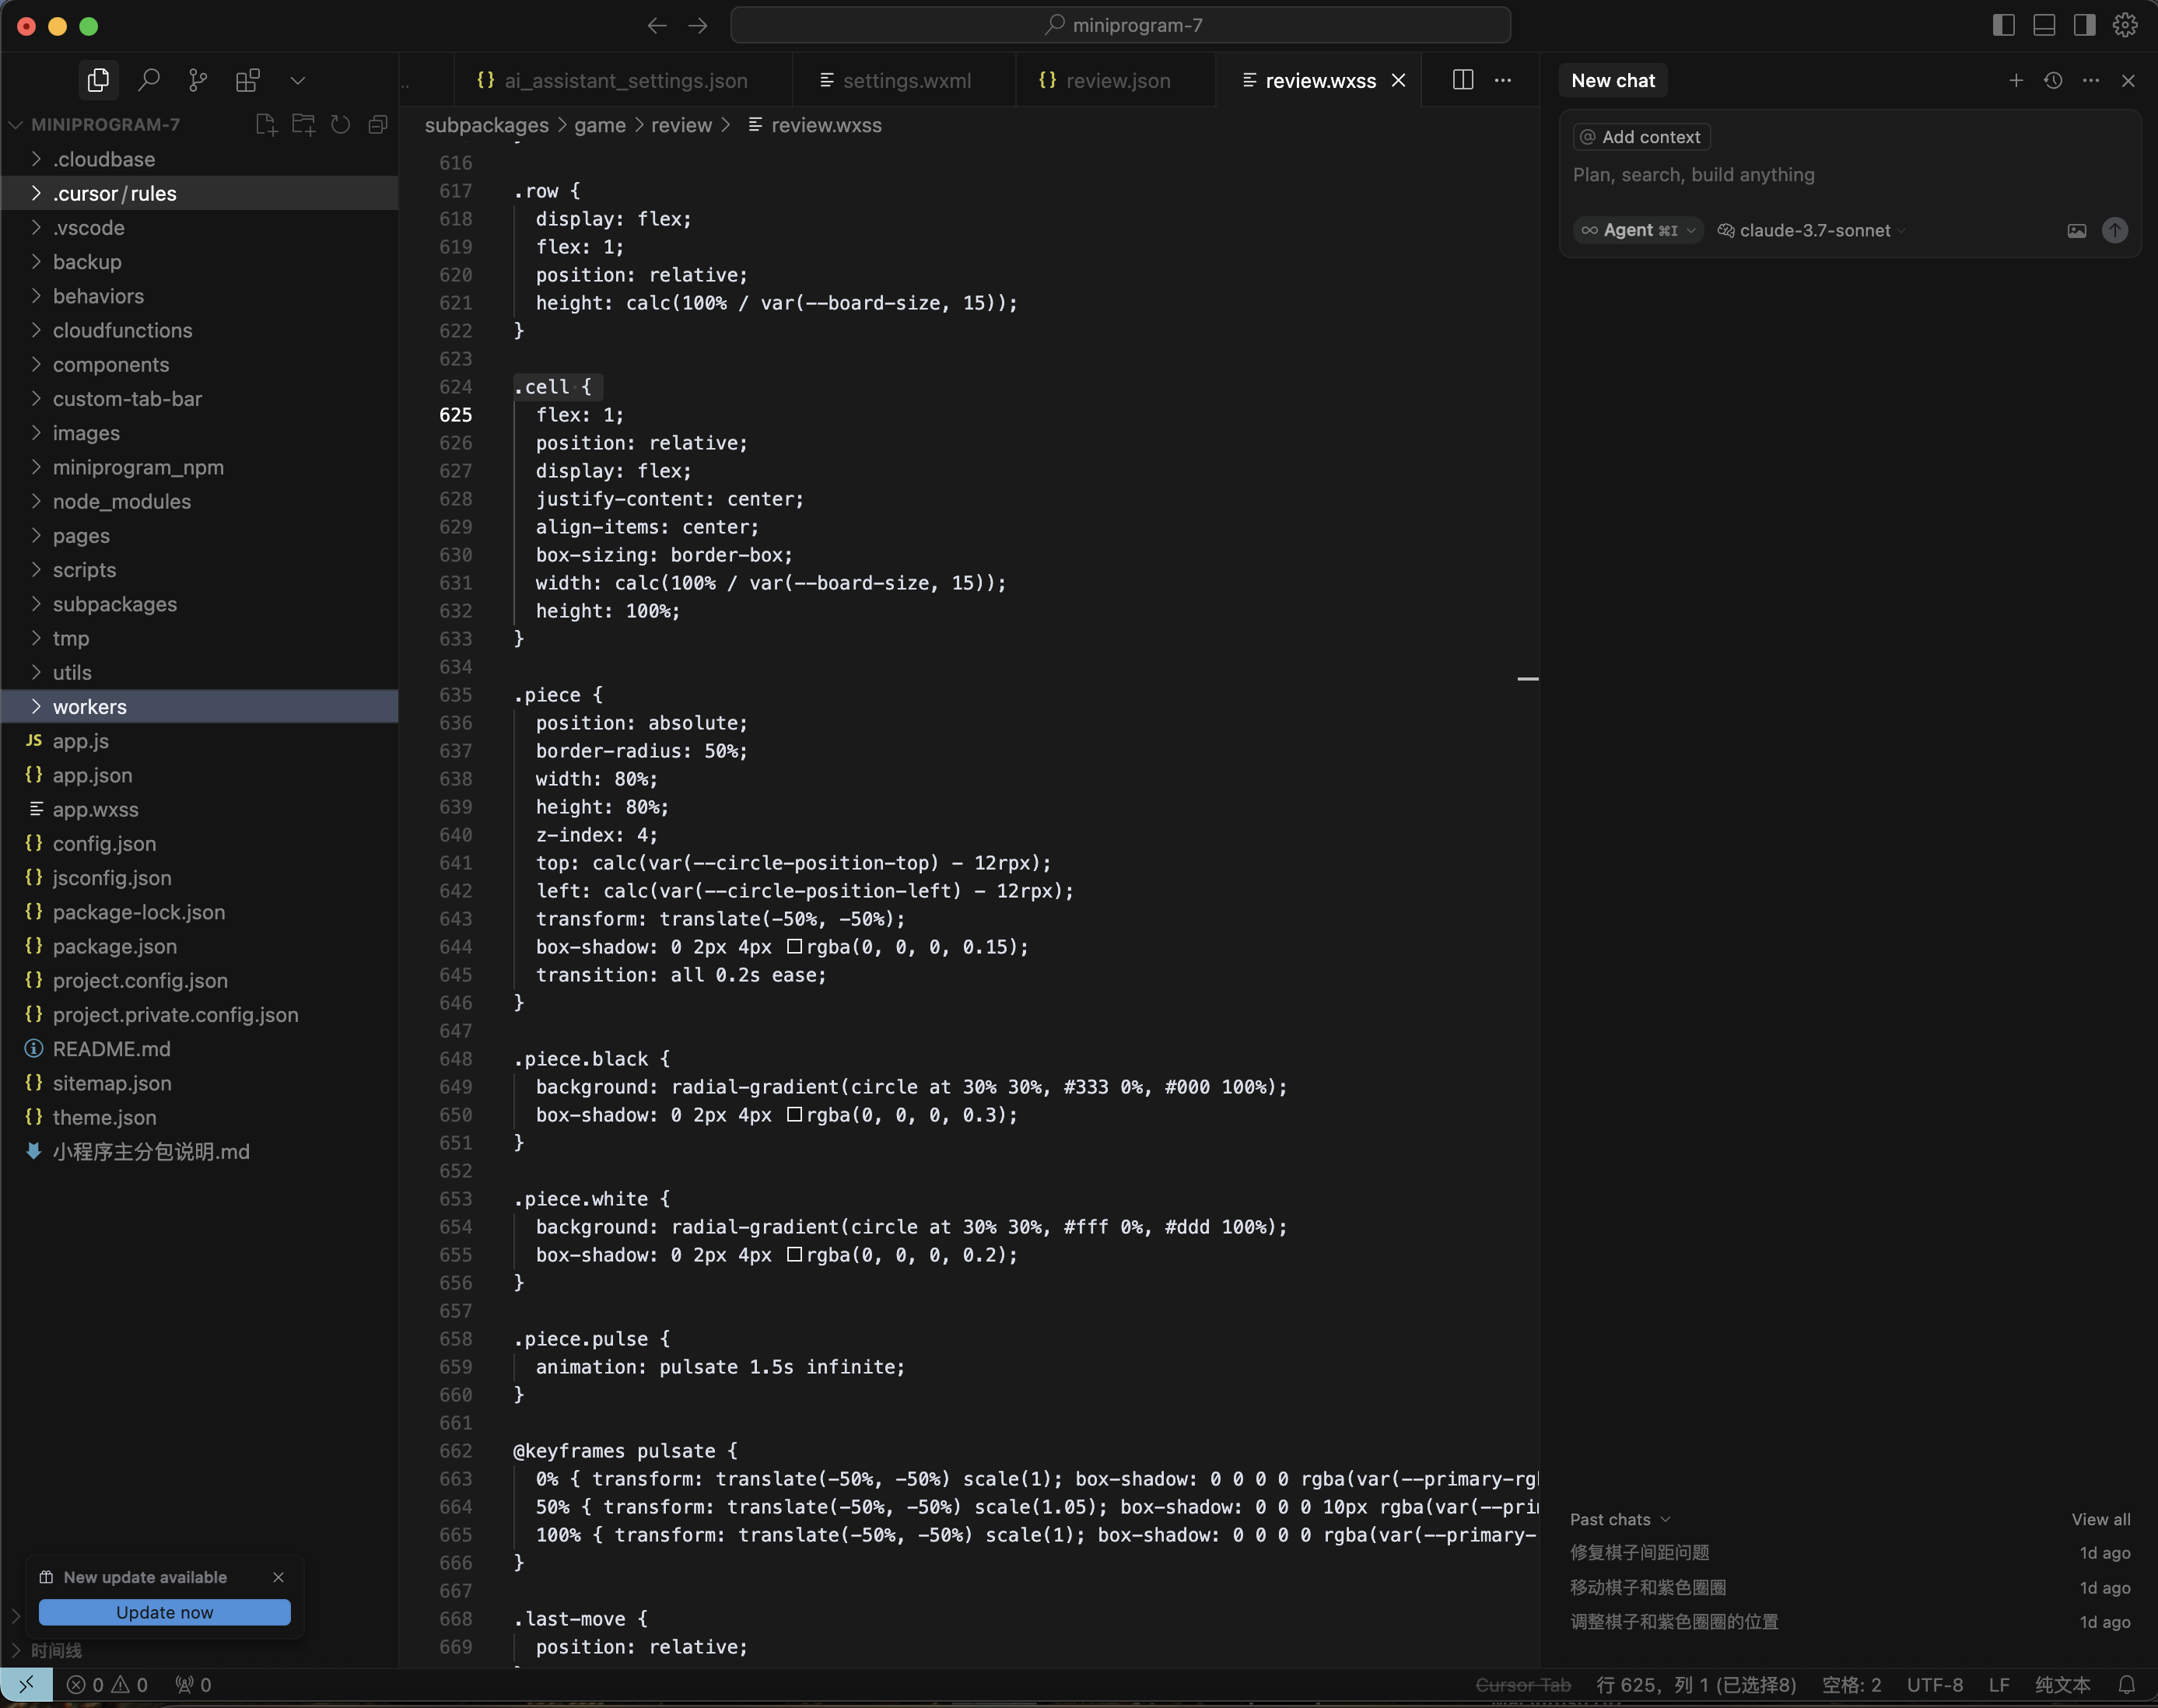
Task: Attach an image to chat input
Action: (x=2077, y=231)
